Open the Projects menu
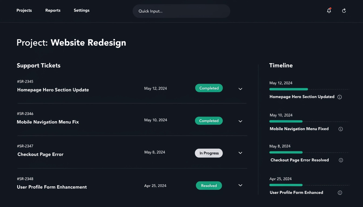Image resolution: width=363 pixels, height=207 pixels. tap(24, 11)
